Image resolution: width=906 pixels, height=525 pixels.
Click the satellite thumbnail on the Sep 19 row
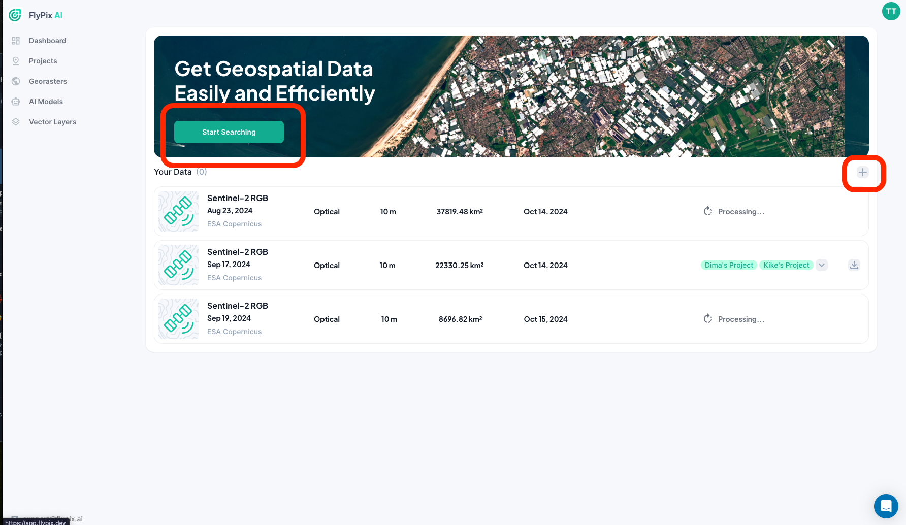178,318
